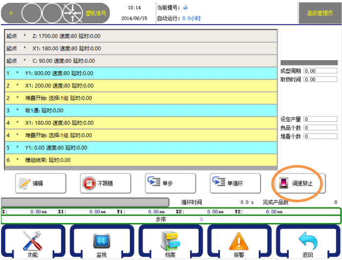Open the 监视 monitor screen
Screen dimensions: 342x260
(x=102, y=242)
